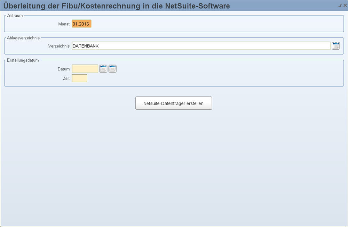Minimize the window using the arrow icon
This screenshot has width=348, height=227.
(x=340, y=5)
